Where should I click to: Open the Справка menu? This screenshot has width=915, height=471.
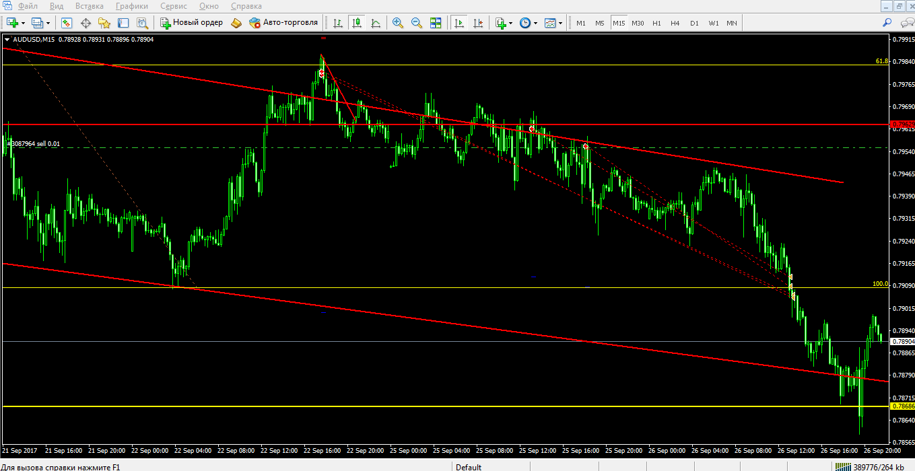pyautogui.click(x=246, y=6)
